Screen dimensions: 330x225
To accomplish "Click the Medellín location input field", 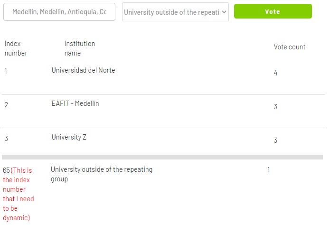I will [59, 12].
